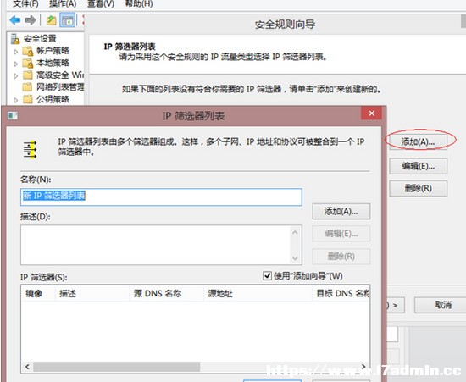Click the circled 添加(A)... wizard button
466x382 pixels.
419,142
